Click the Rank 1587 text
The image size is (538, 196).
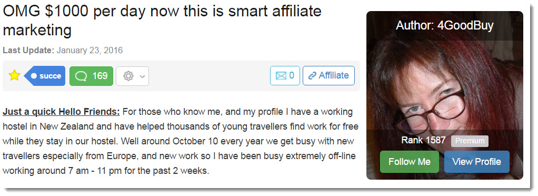(x=423, y=140)
